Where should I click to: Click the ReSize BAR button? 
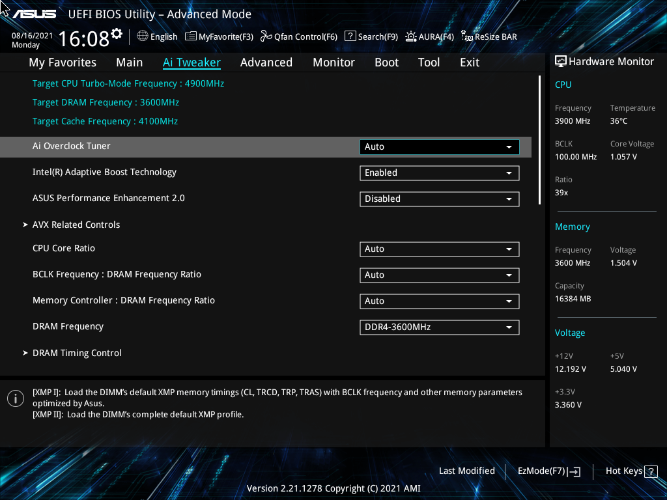point(489,36)
